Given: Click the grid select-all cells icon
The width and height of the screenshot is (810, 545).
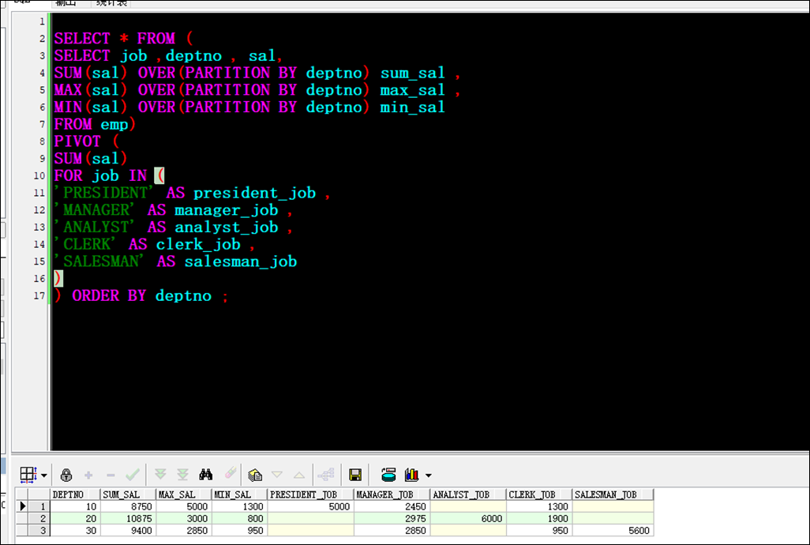Looking at the screenshot, I should click(x=28, y=474).
